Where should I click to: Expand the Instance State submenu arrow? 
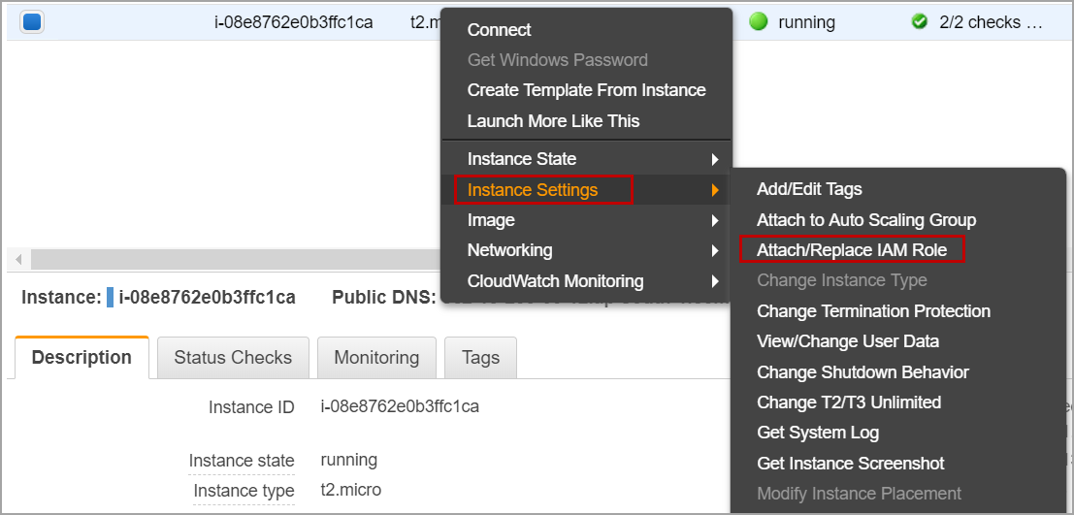pos(715,159)
